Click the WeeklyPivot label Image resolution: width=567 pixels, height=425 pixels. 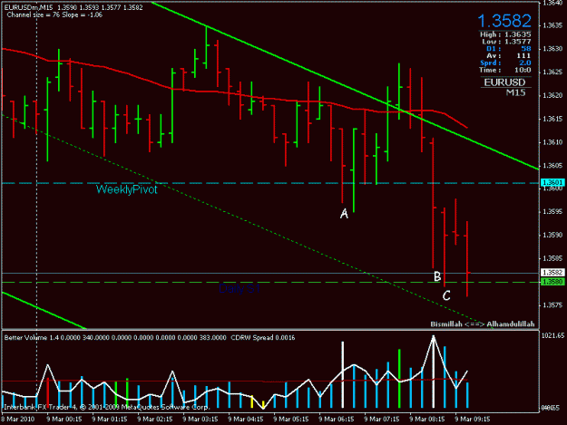[x=127, y=189]
